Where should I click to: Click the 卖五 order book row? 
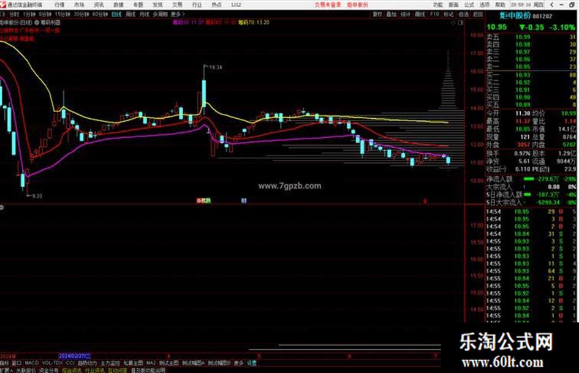click(x=531, y=37)
